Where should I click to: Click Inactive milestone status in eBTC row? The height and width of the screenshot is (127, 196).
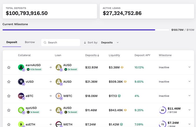[164, 96]
